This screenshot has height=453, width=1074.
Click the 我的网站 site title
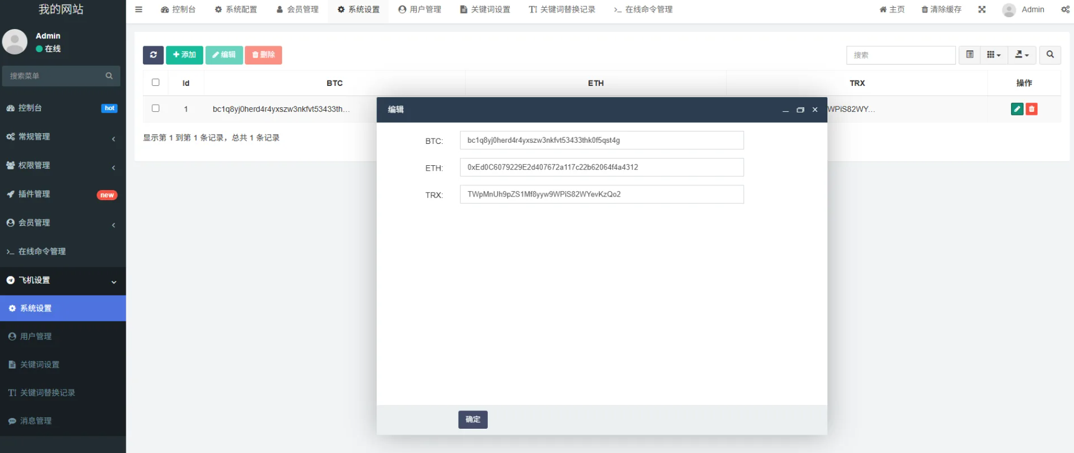pos(61,9)
